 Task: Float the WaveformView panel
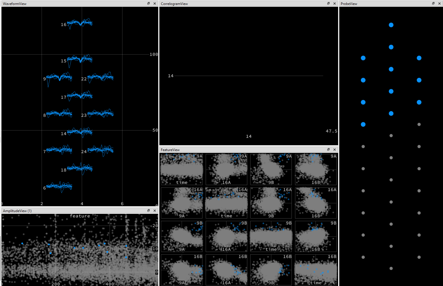149,4
